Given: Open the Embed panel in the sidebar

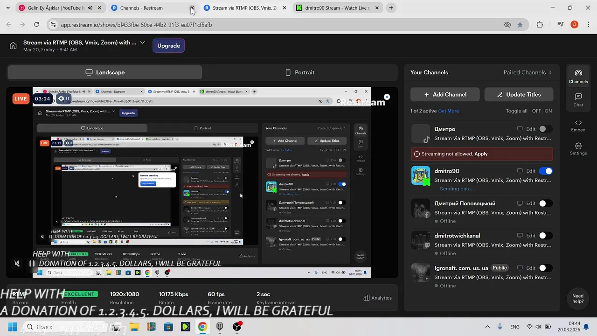Looking at the screenshot, I should tap(578, 125).
